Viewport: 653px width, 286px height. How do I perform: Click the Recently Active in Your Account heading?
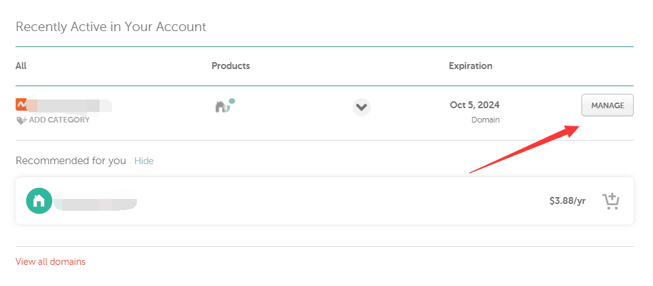111,27
